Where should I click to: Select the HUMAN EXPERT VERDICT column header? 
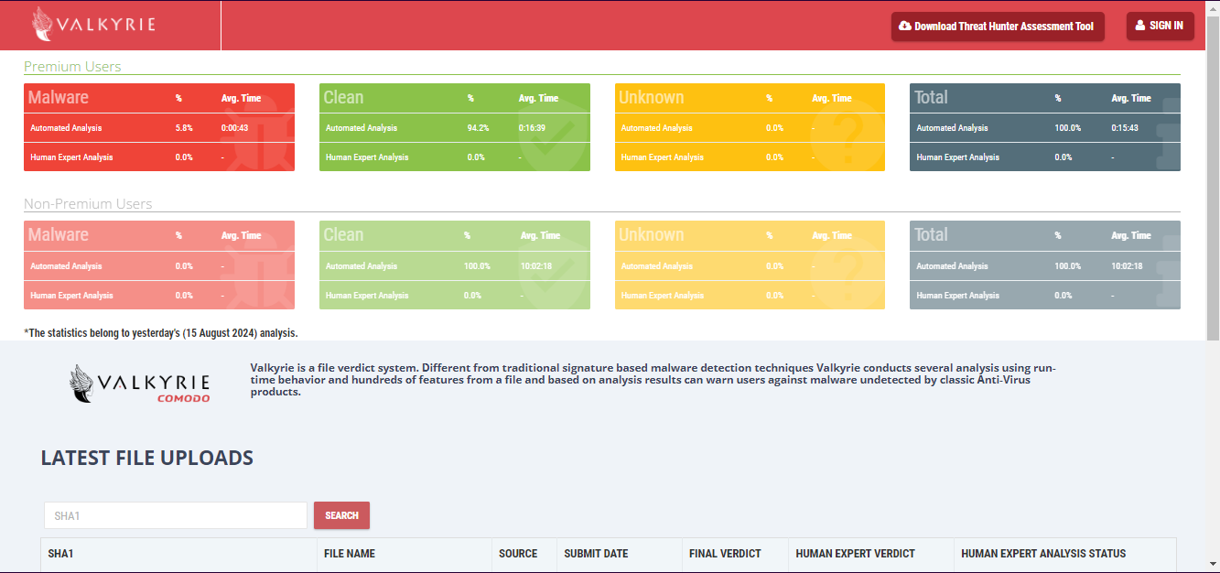point(855,554)
